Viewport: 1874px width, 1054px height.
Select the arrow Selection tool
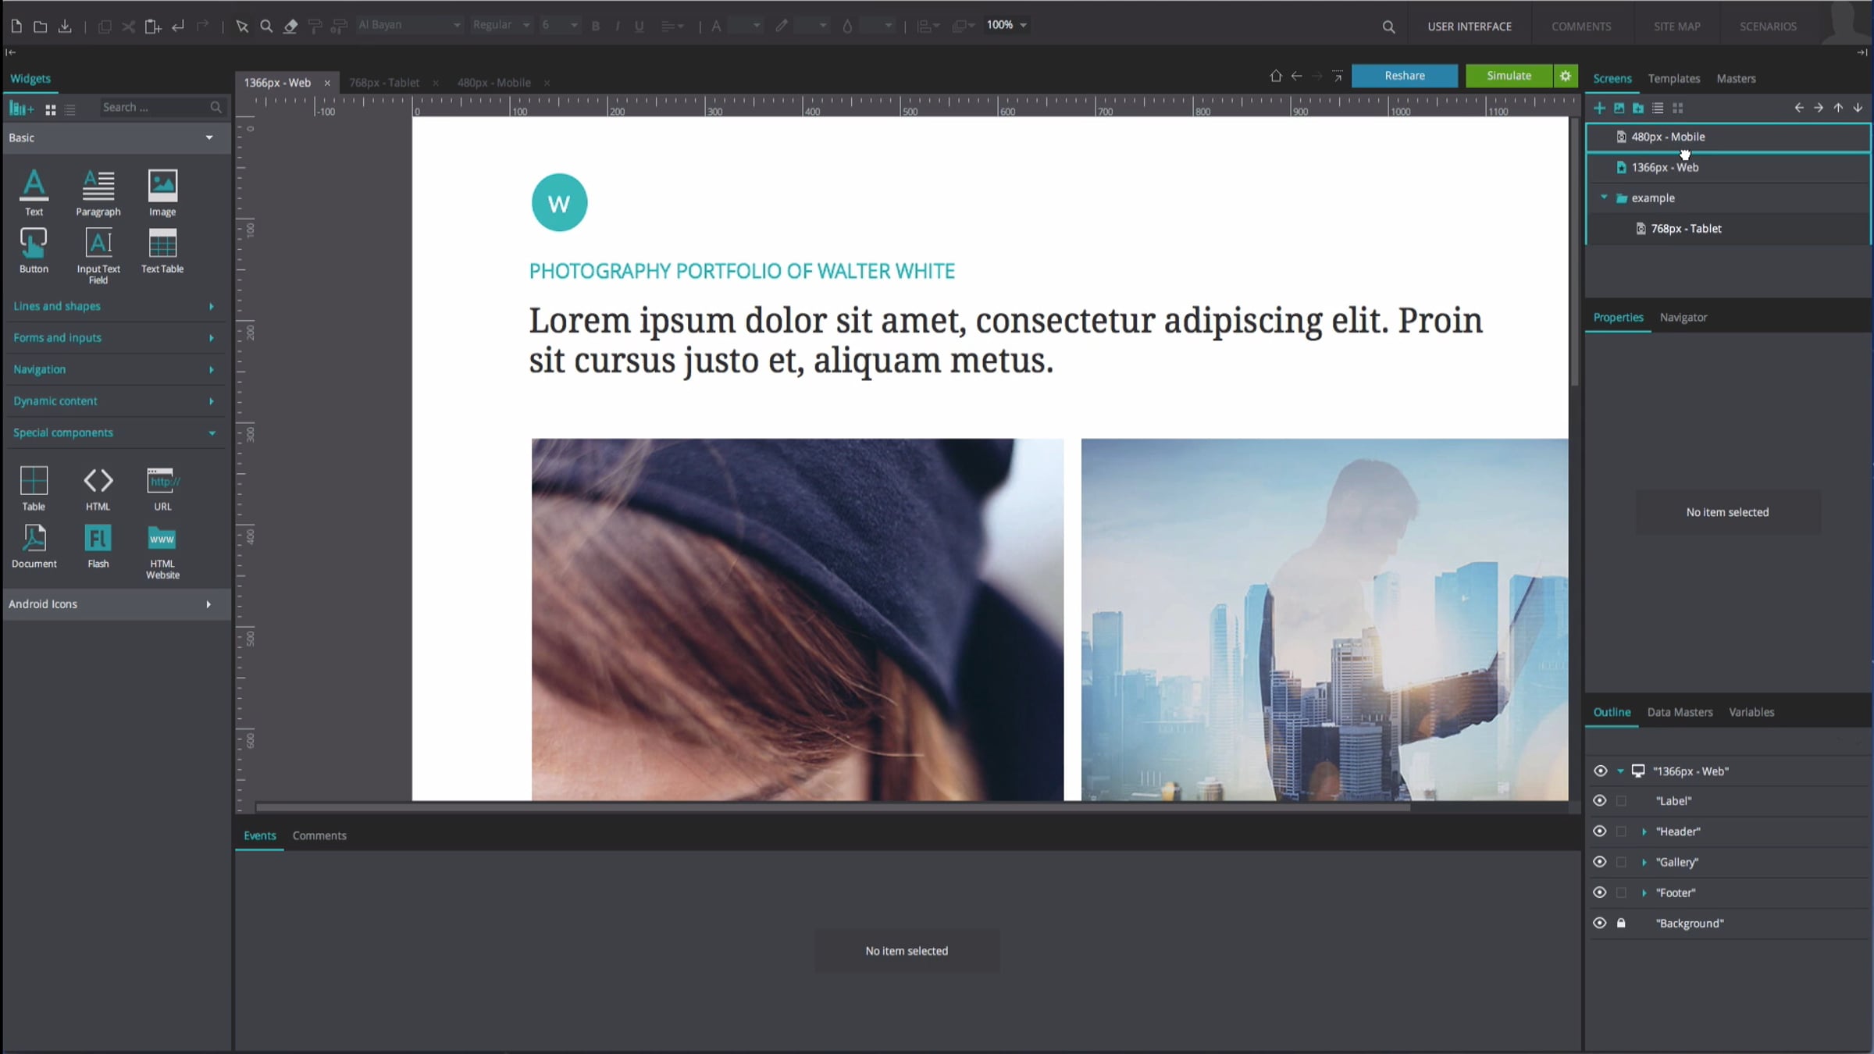[x=242, y=26]
